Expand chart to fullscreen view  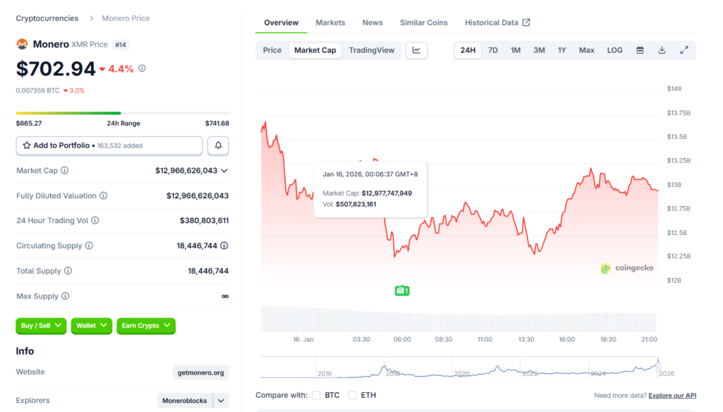coord(683,50)
